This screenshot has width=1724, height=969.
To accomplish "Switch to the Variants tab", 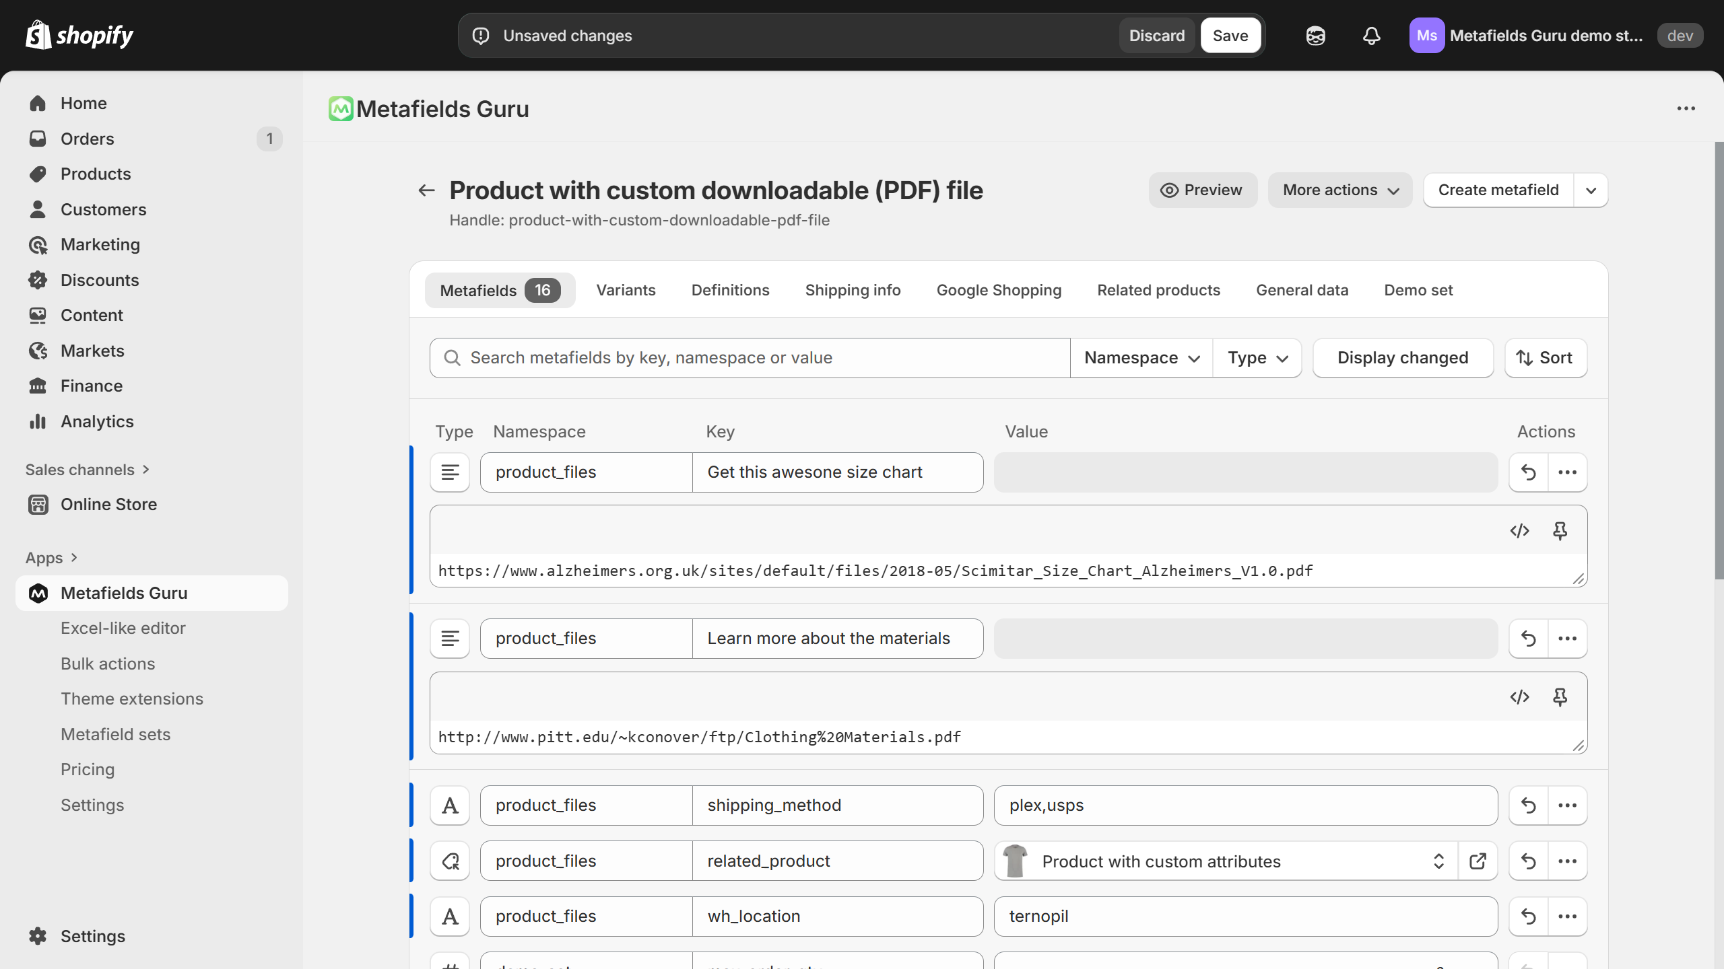I will point(626,290).
